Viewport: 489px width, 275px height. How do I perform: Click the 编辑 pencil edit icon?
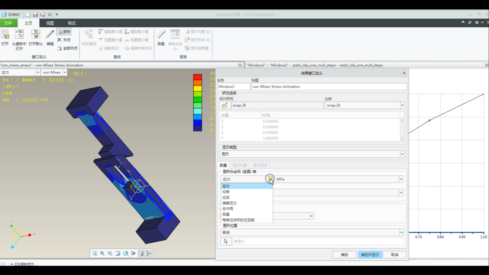(x=50, y=34)
